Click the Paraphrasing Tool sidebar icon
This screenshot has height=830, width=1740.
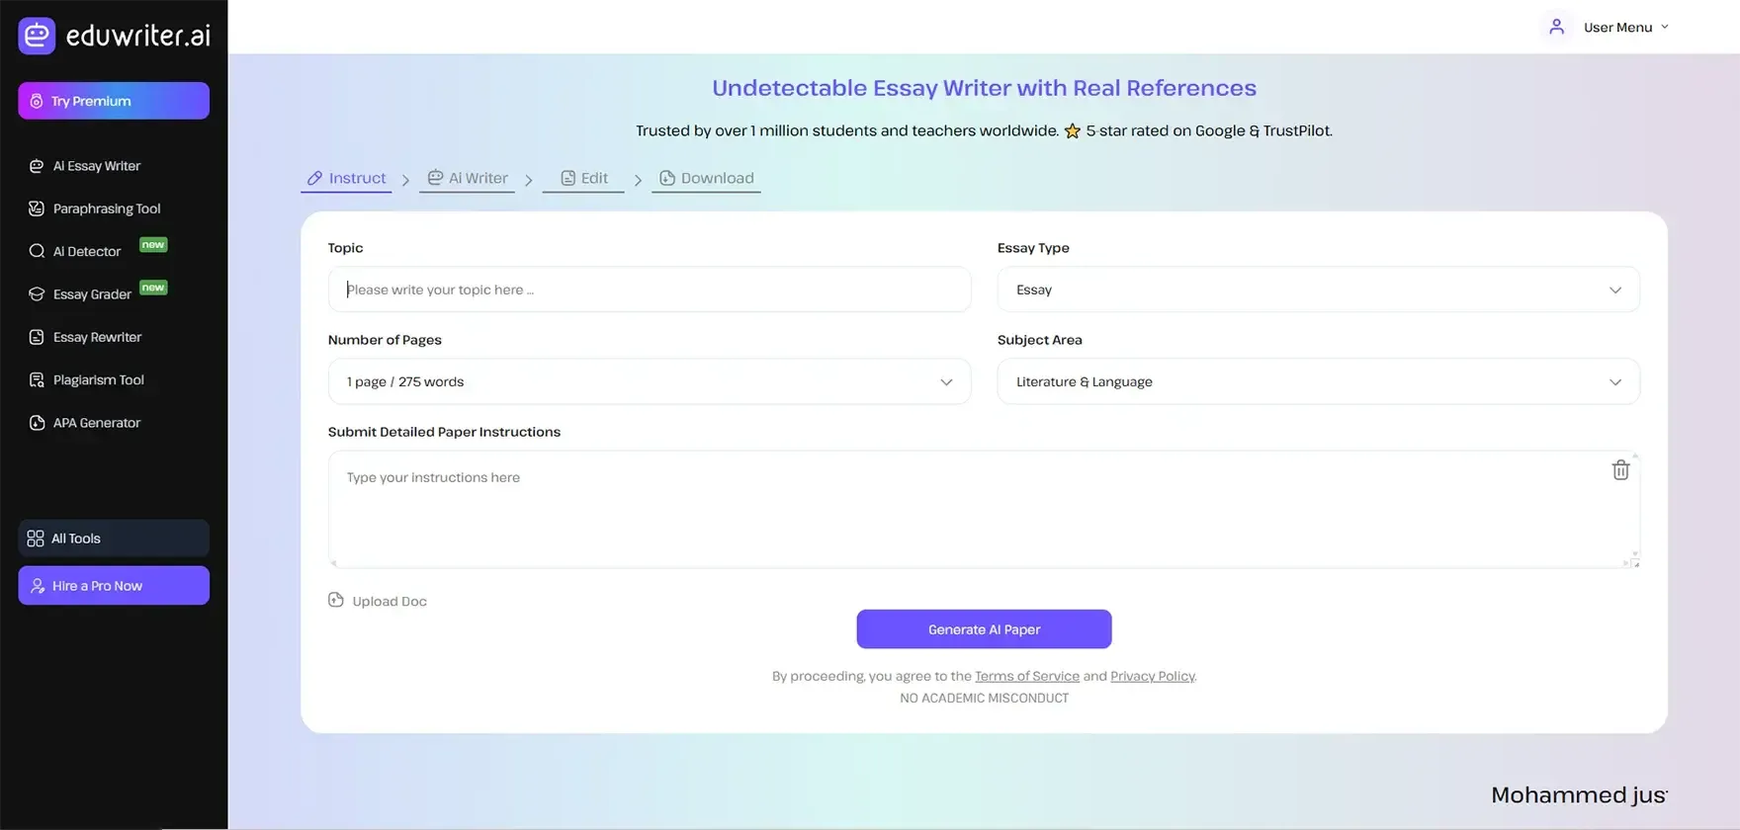point(37,208)
